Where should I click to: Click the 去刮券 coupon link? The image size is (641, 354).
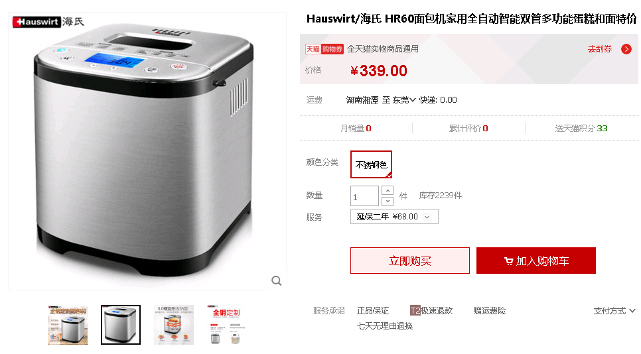[600, 49]
